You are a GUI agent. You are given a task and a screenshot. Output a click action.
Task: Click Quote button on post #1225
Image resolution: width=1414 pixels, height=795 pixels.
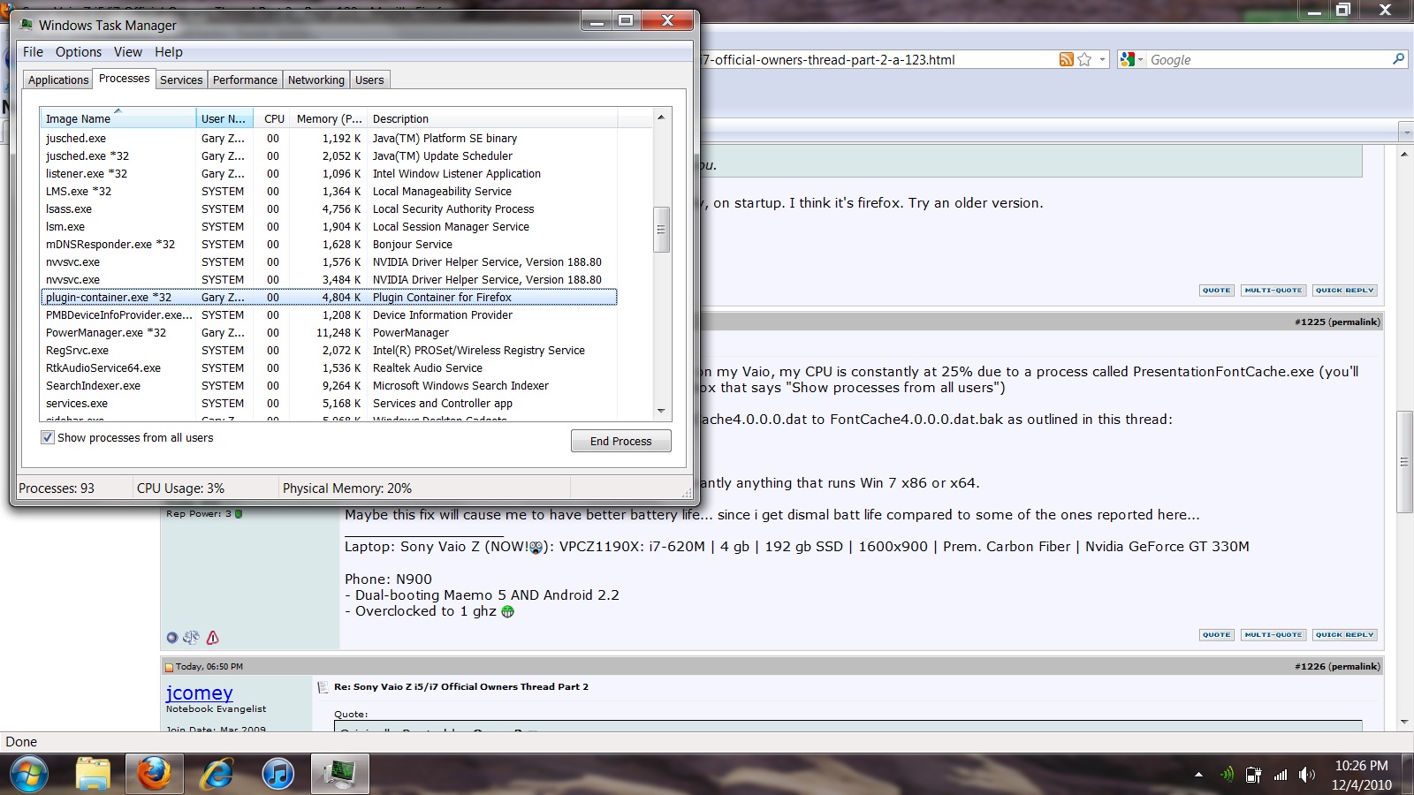[x=1216, y=634]
